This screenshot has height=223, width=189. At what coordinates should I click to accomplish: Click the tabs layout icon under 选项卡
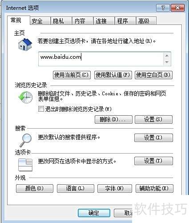click(25, 165)
